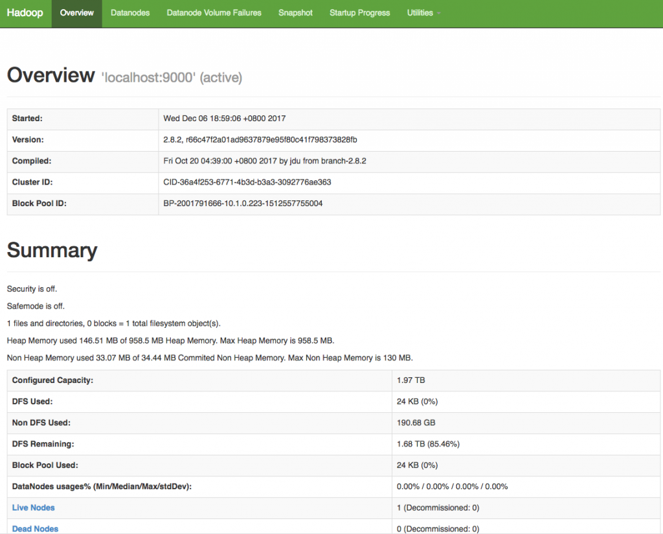The image size is (663, 534).
Task: Click the 'Block Pool Used:' label
Action: click(x=45, y=465)
